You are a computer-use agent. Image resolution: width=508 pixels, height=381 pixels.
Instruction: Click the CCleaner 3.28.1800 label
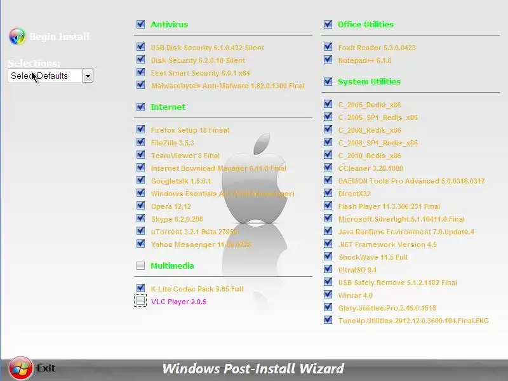371,168
